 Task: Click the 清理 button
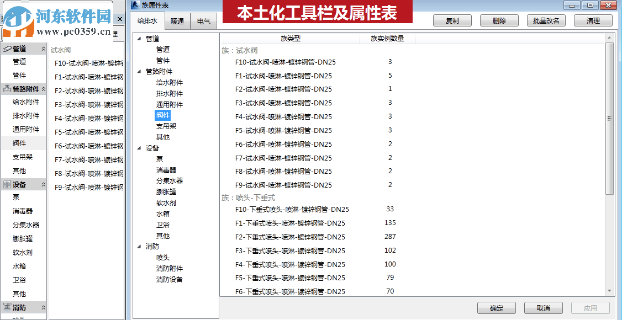tap(593, 21)
